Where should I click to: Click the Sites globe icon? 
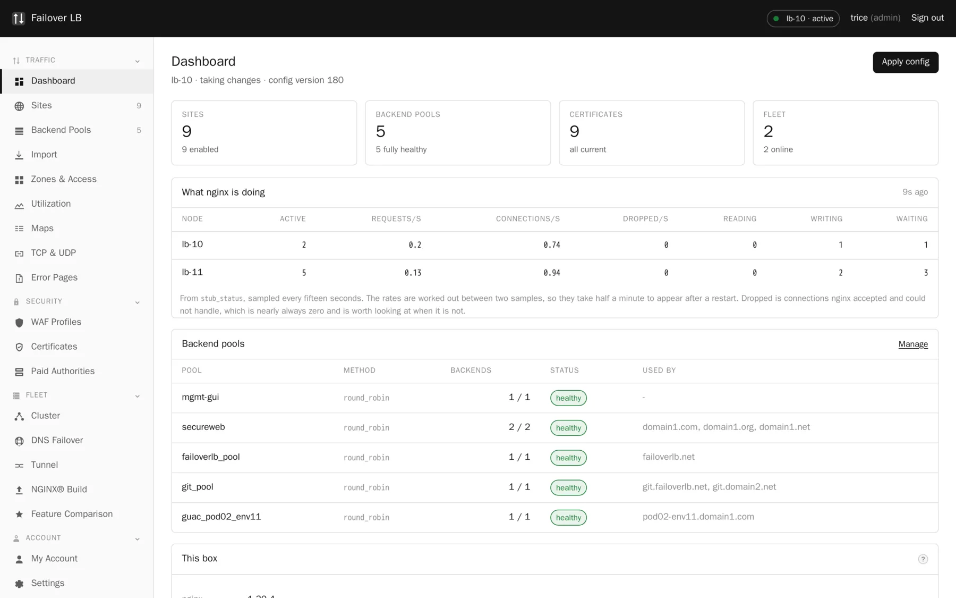19,106
